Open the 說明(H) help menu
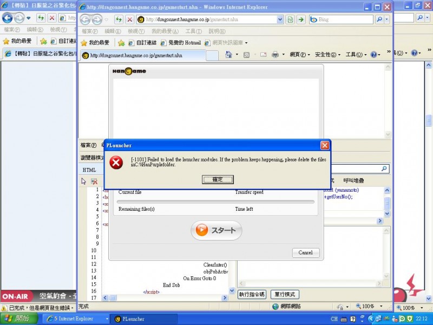The width and height of the screenshot is (433, 325). [217, 31]
